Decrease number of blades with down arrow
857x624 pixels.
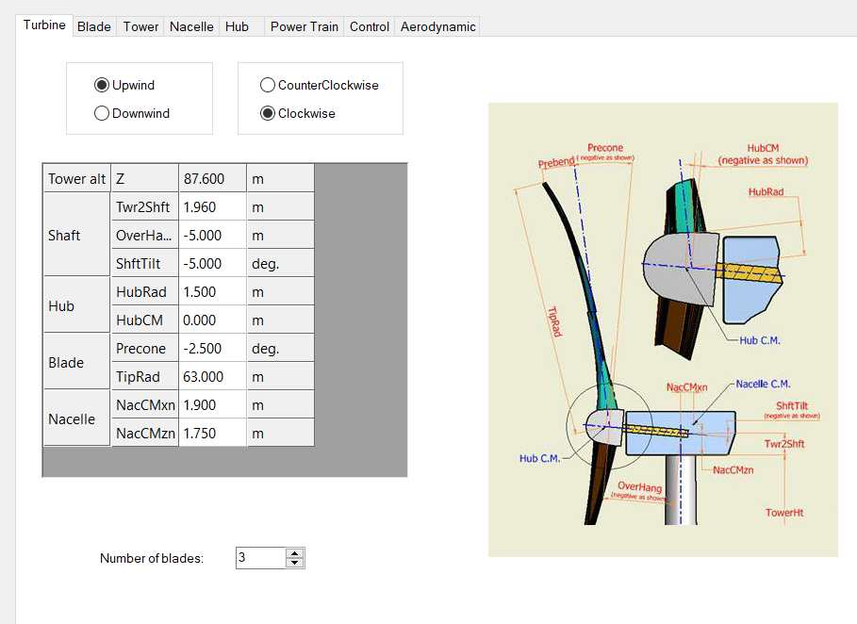[295, 563]
